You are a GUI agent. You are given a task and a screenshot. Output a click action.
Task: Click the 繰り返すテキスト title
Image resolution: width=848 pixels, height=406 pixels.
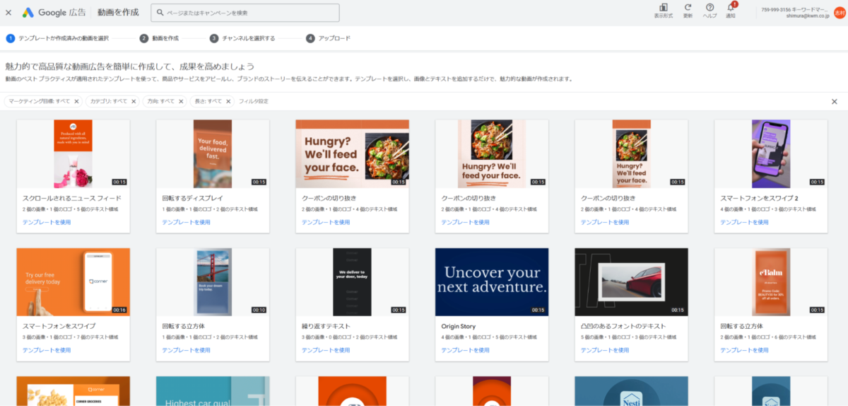[326, 326]
